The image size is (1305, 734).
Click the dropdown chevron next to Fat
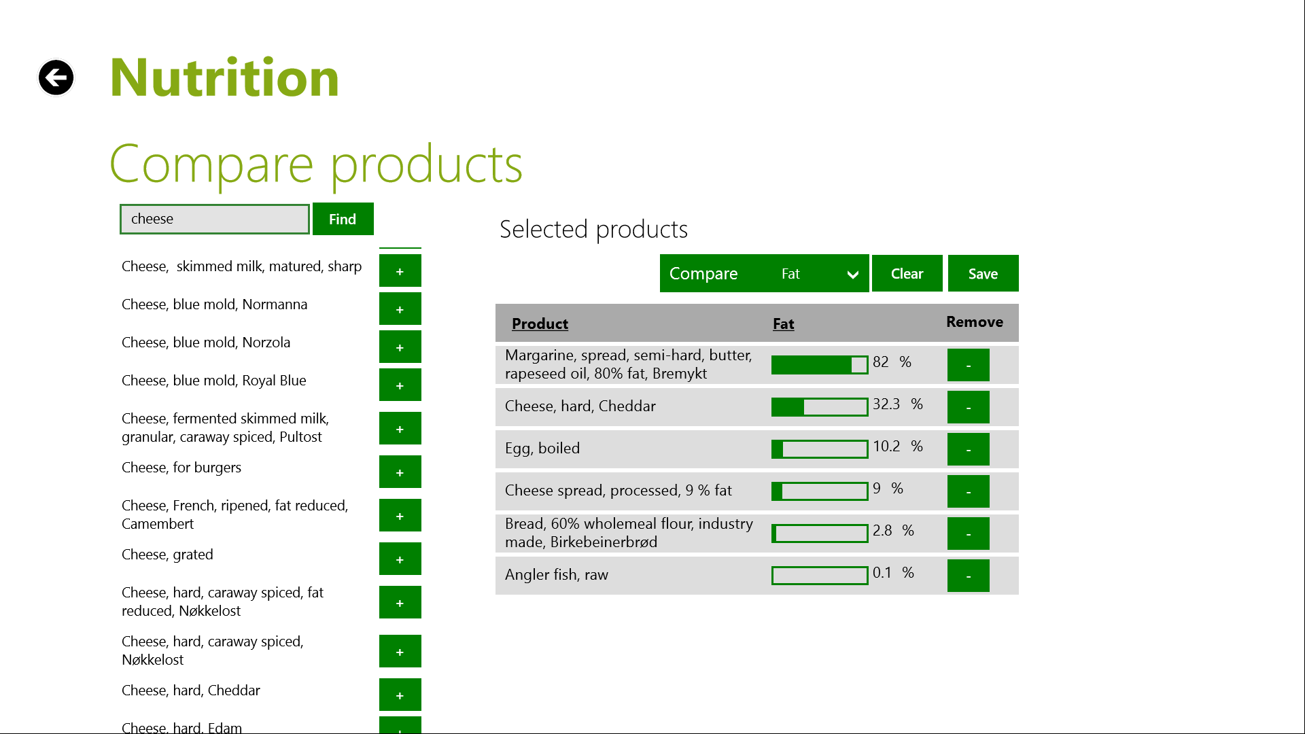[x=852, y=275]
